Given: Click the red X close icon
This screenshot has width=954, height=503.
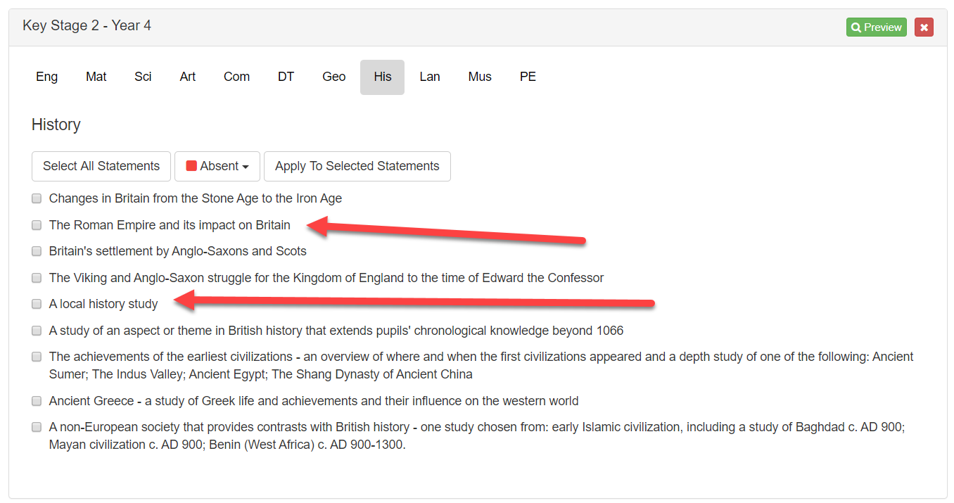Looking at the screenshot, I should point(924,27).
